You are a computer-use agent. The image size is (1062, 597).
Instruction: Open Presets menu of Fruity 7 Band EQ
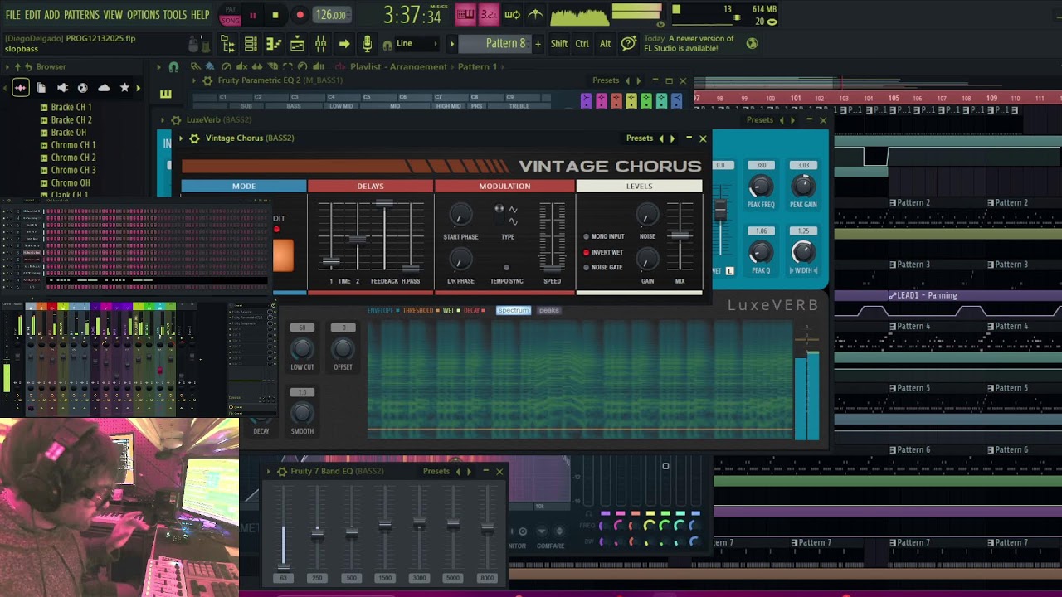(436, 472)
